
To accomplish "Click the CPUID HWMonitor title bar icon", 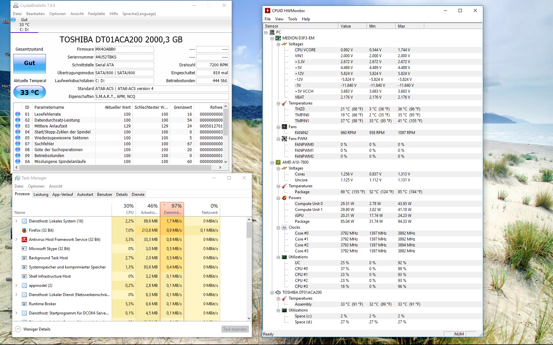I will tap(268, 11).
